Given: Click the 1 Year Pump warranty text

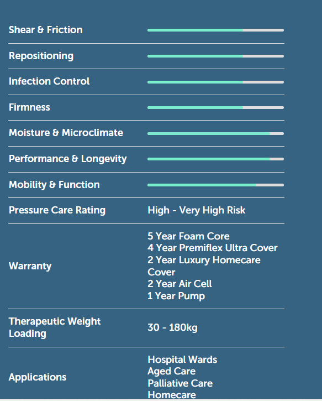Looking at the screenshot, I should pos(176,296).
